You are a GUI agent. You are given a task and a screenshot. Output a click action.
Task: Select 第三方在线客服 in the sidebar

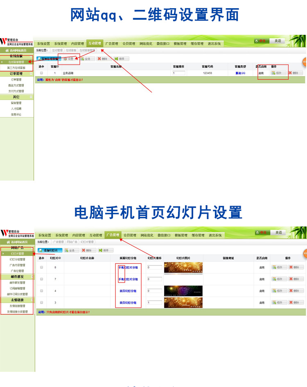[x=16, y=68]
